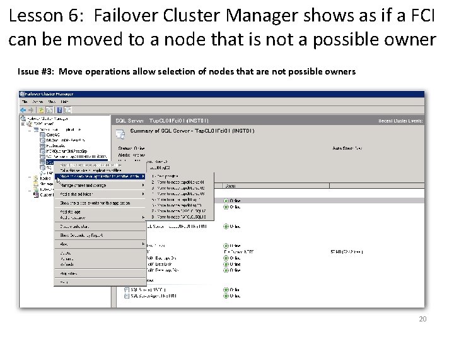Open the View menu in the menu bar
This screenshot has height=341, width=454.
coord(52,102)
